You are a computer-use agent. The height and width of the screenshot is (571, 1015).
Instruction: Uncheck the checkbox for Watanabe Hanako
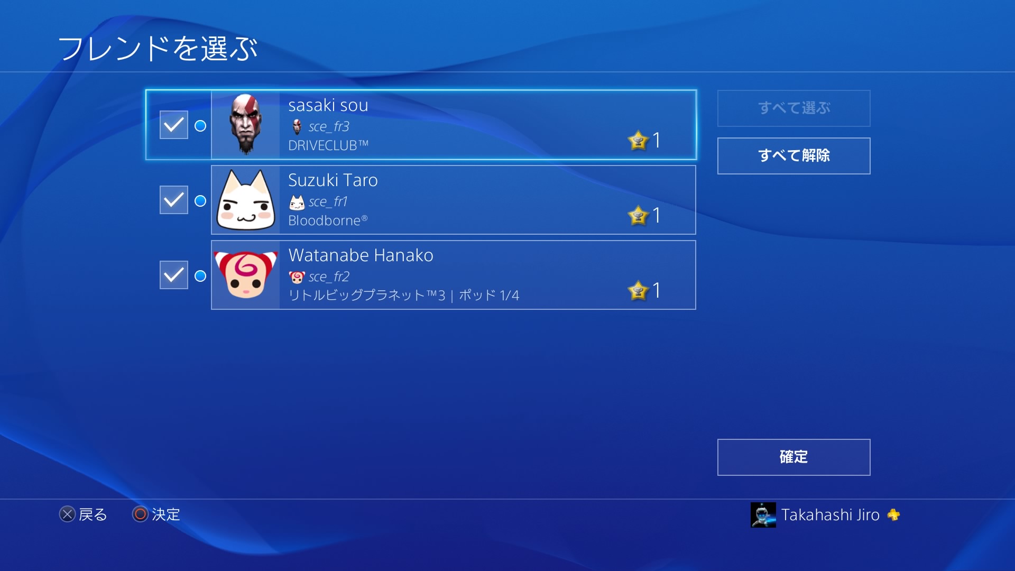[174, 275]
